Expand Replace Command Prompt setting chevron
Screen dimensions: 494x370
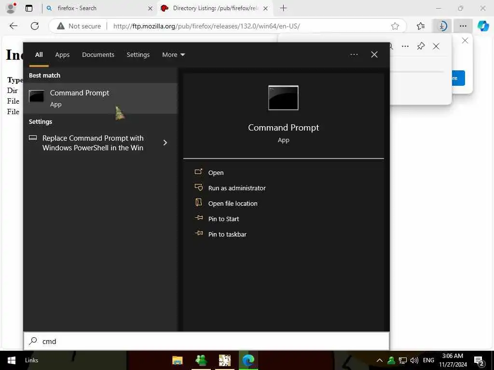pos(165,143)
